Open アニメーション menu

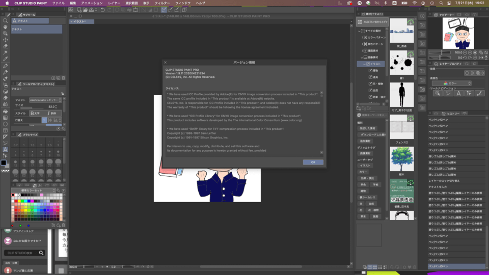[92, 3]
